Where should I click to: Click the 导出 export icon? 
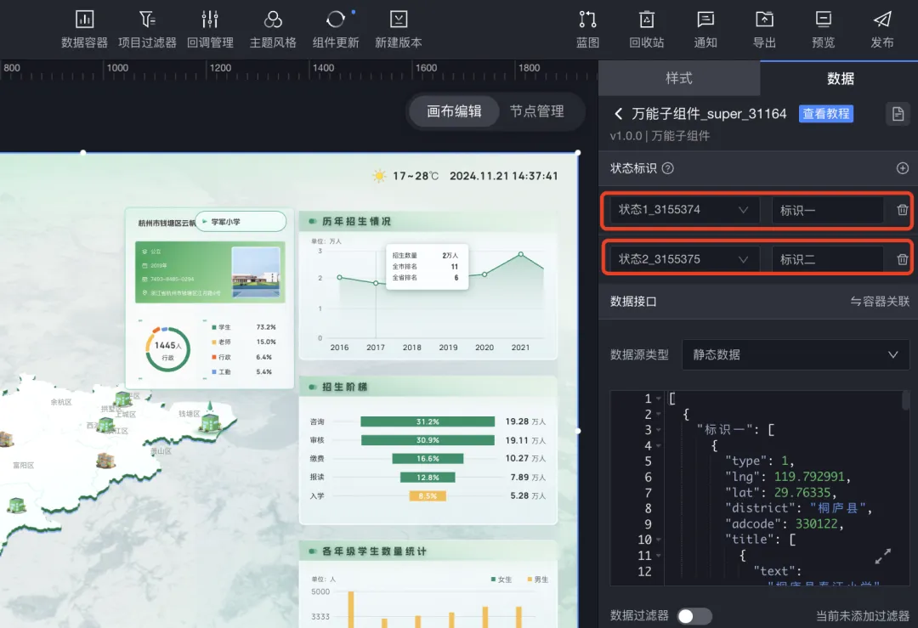pos(764,20)
